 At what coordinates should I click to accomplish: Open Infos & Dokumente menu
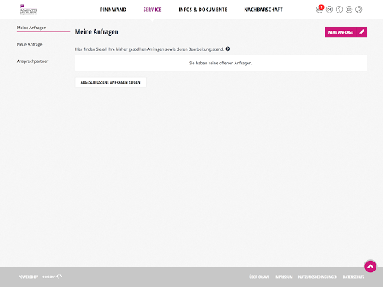tap(203, 10)
